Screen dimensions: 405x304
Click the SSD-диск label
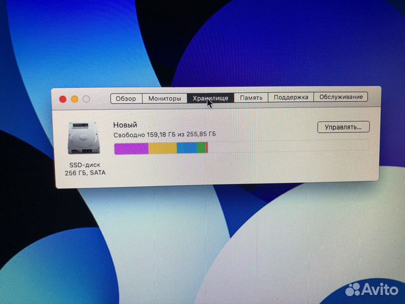(85, 165)
